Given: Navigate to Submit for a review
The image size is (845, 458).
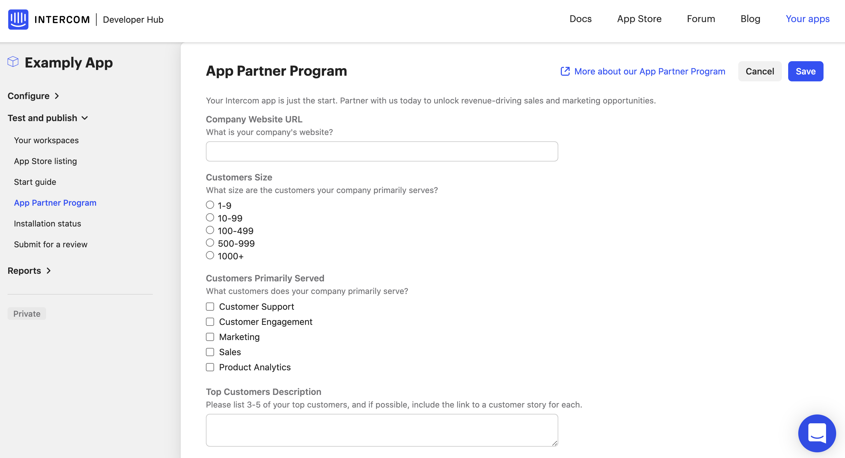Looking at the screenshot, I should pos(51,244).
